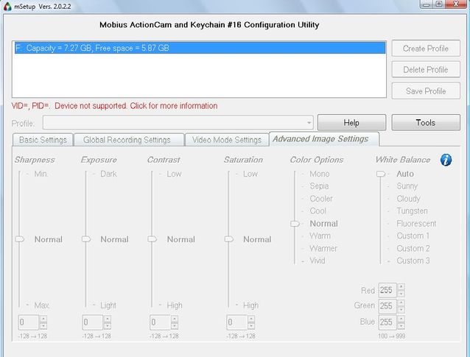Click the White Balance slider thumb
Screen dimensions: 470x357
click(x=381, y=174)
